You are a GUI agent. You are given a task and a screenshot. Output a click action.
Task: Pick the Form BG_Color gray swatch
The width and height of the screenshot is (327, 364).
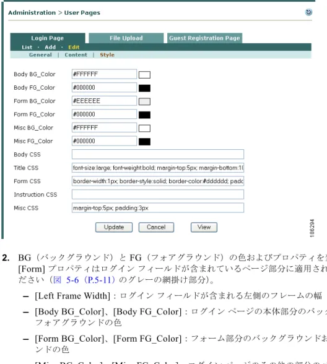click(144, 102)
